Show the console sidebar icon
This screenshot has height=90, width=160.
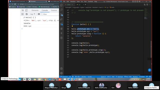(22, 14)
